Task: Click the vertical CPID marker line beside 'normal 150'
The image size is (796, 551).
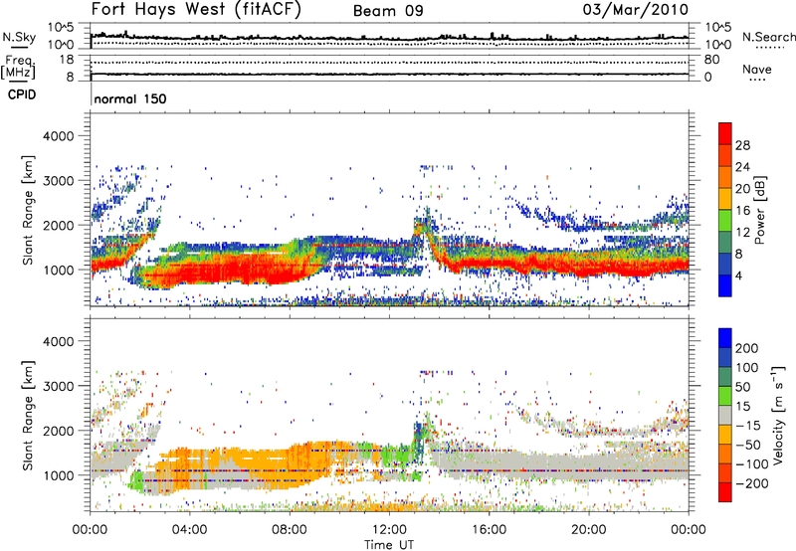Action: coord(91,95)
